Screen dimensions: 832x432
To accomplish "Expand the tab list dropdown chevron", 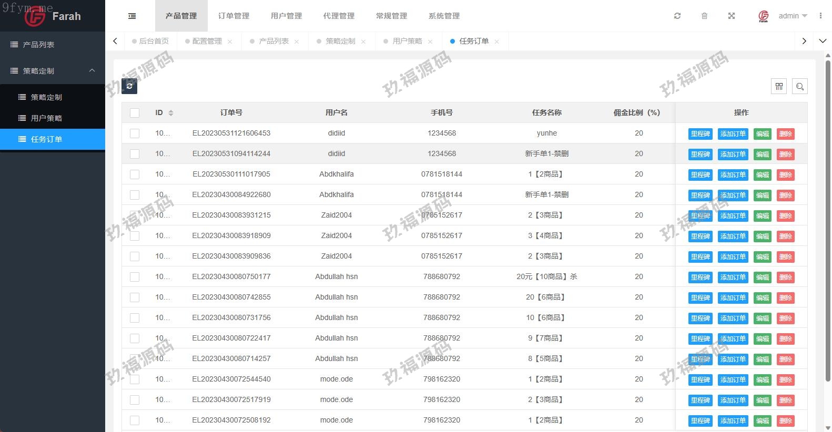I will [823, 41].
